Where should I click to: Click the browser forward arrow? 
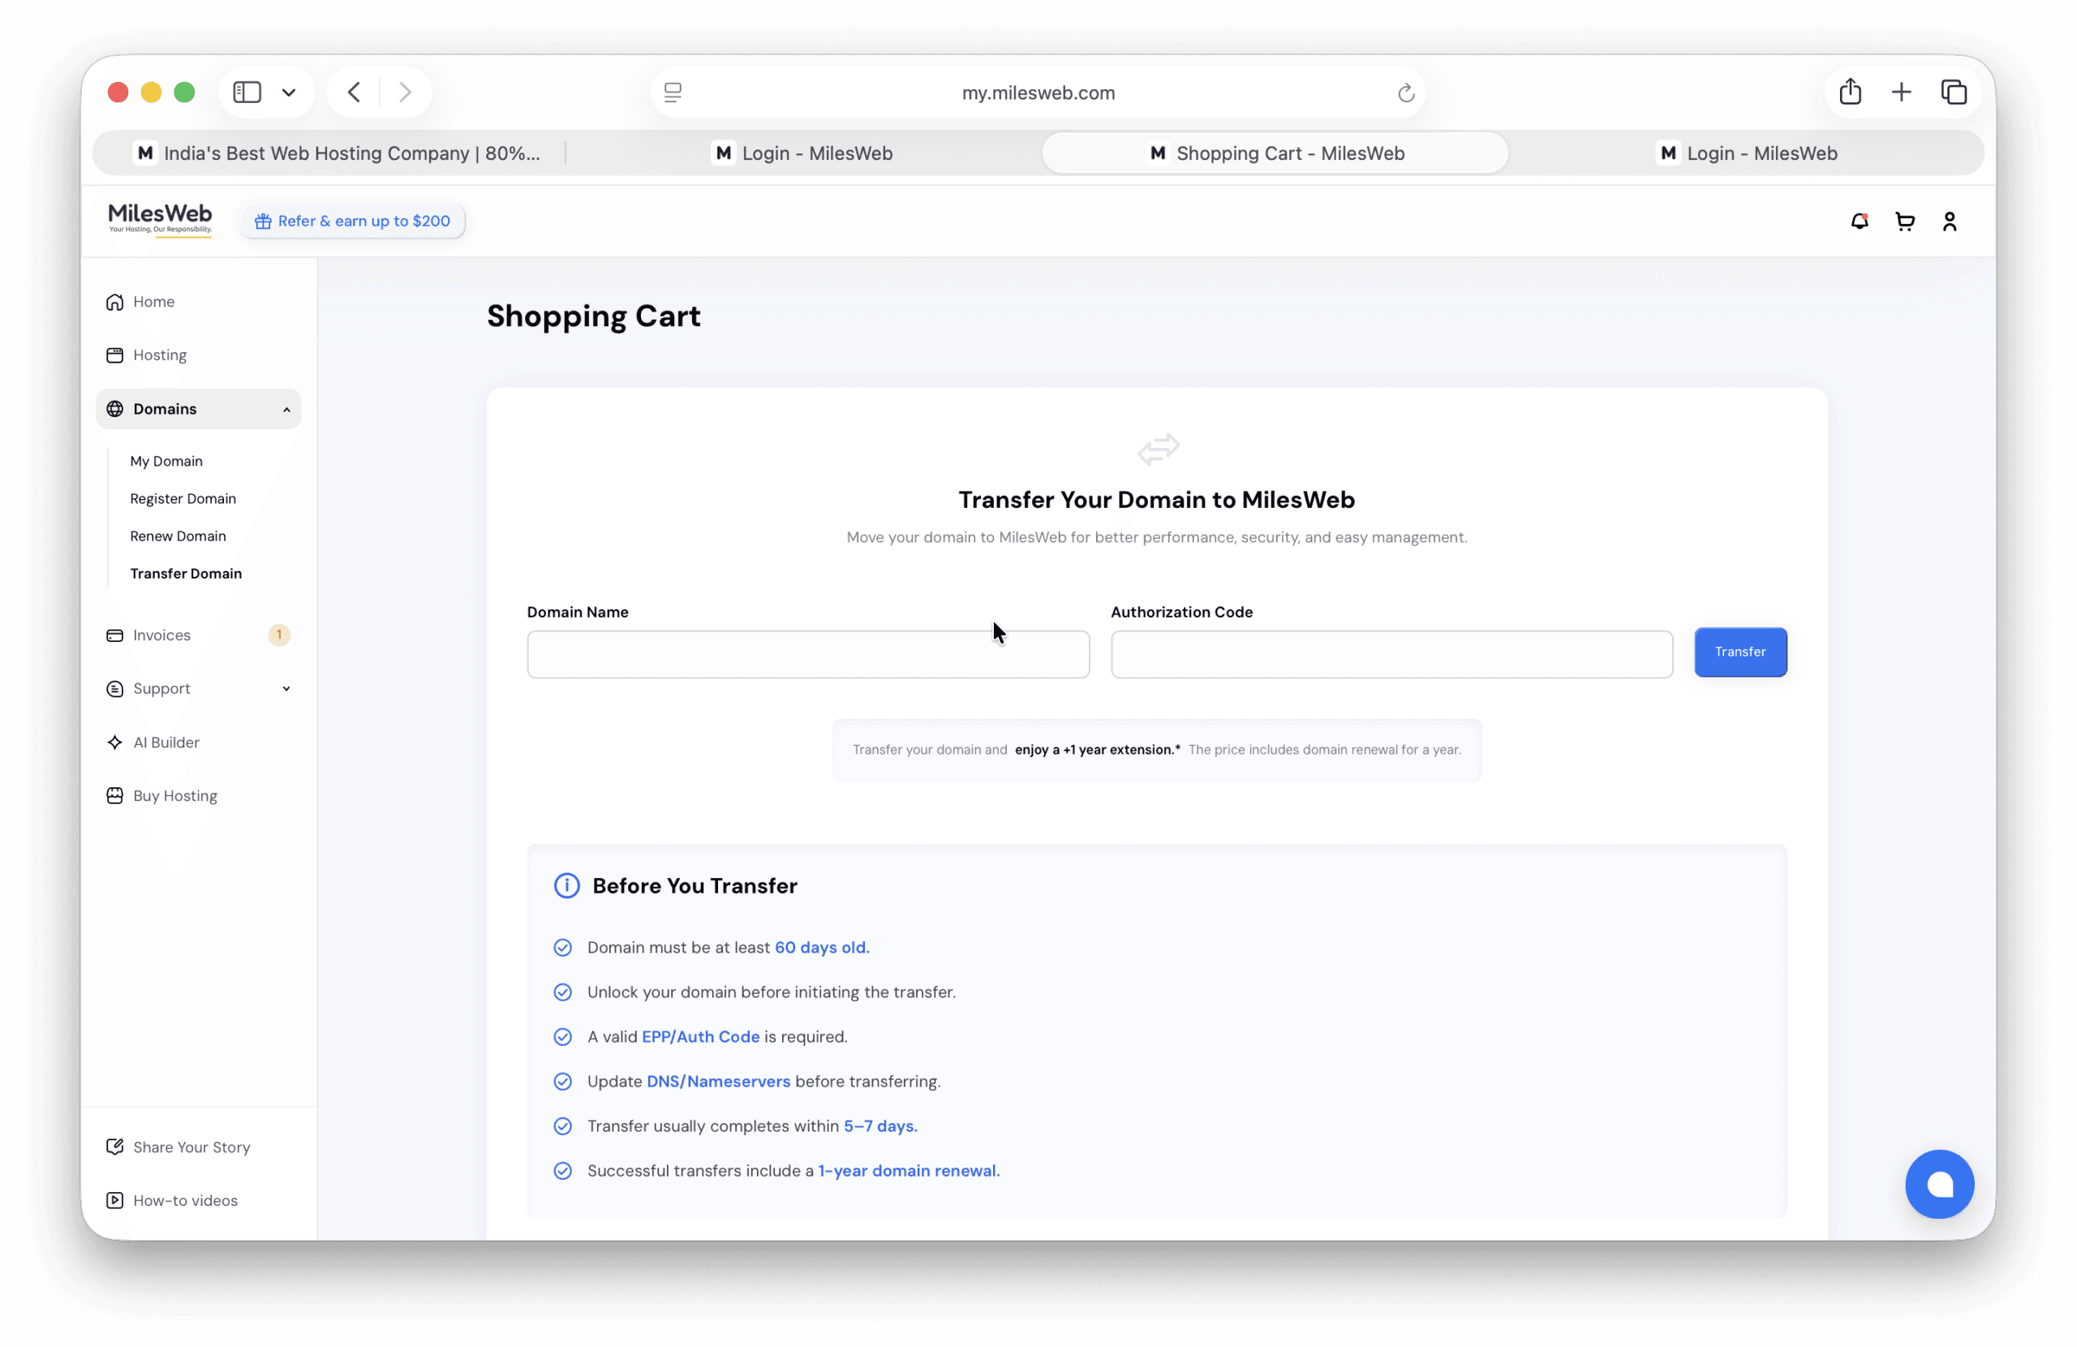tap(405, 93)
